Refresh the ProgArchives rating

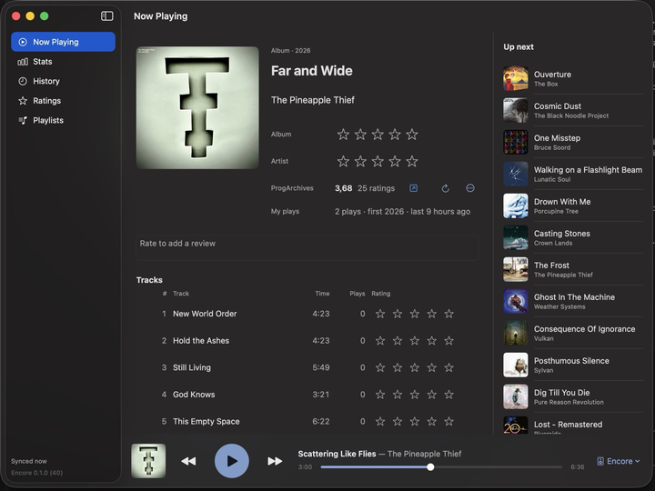(x=445, y=188)
